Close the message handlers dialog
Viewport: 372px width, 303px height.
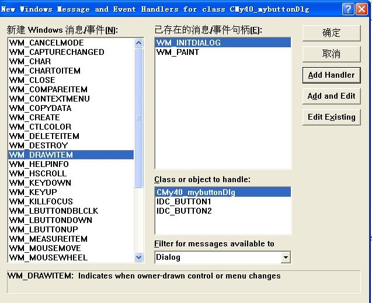point(362,9)
